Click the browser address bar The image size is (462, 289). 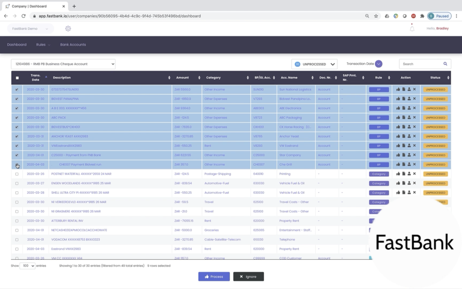198,16
